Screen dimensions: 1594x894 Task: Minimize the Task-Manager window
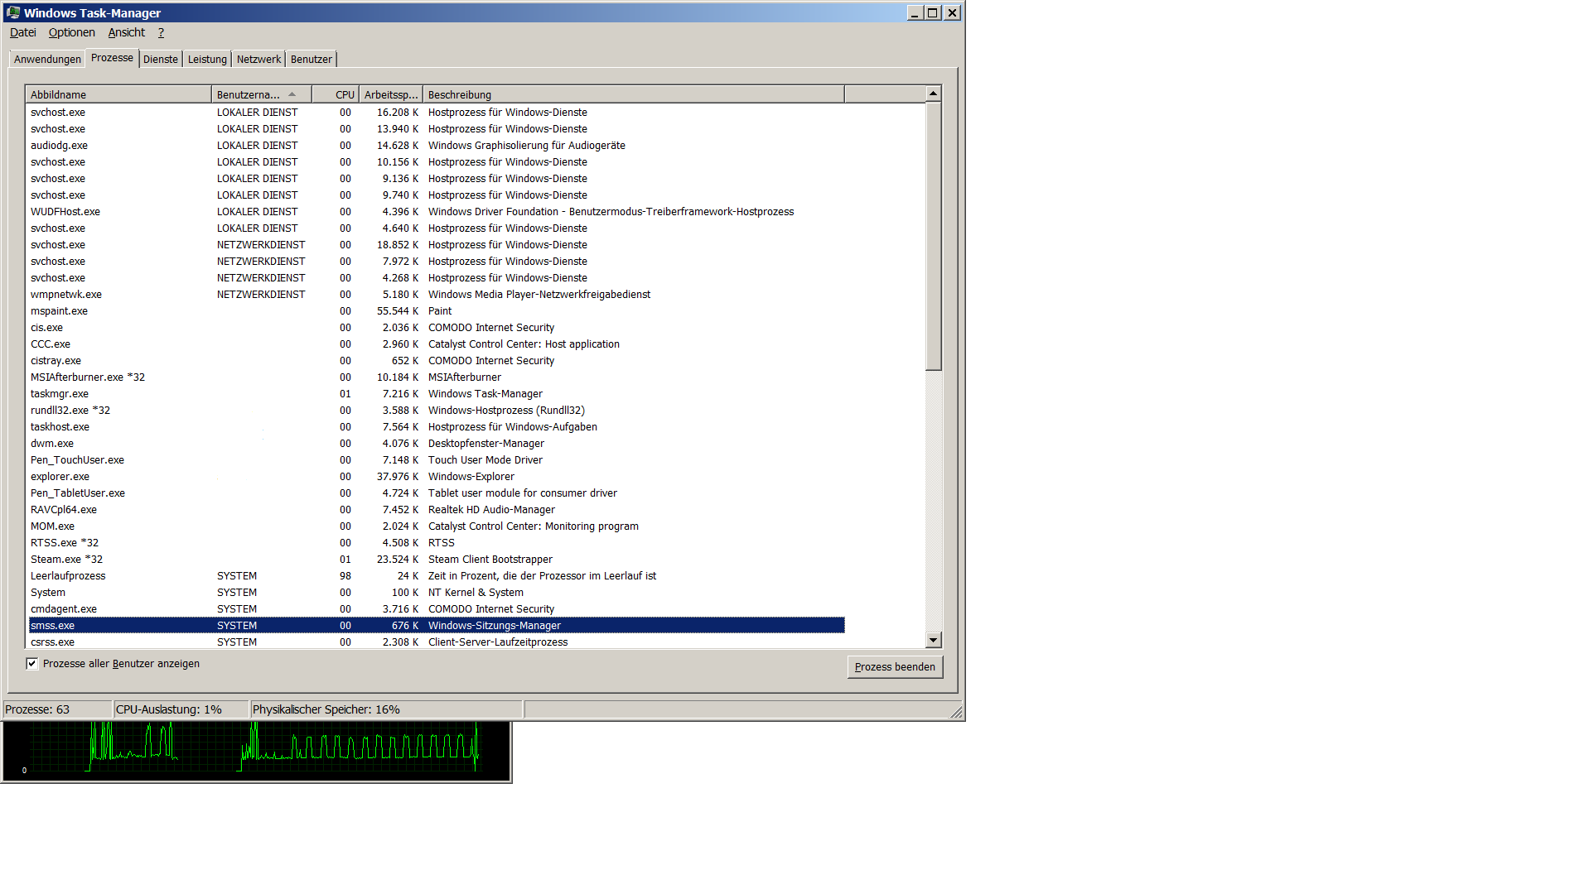(915, 12)
